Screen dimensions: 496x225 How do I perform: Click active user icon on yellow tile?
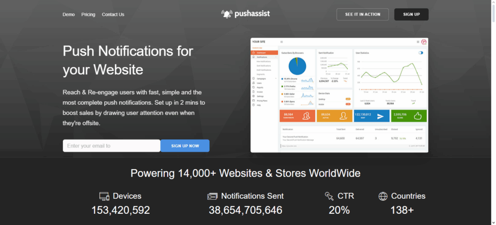pos(343,116)
